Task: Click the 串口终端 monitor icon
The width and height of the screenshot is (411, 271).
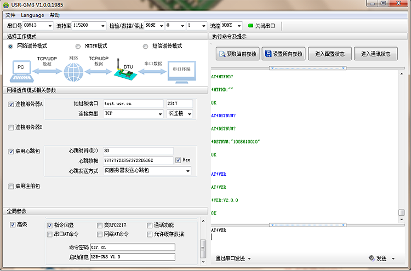Action: (x=181, y=71)
